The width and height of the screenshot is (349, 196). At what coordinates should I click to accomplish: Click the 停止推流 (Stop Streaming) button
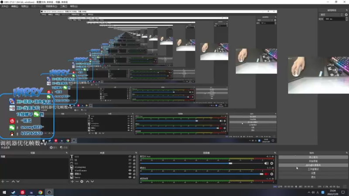coord(313,157)
